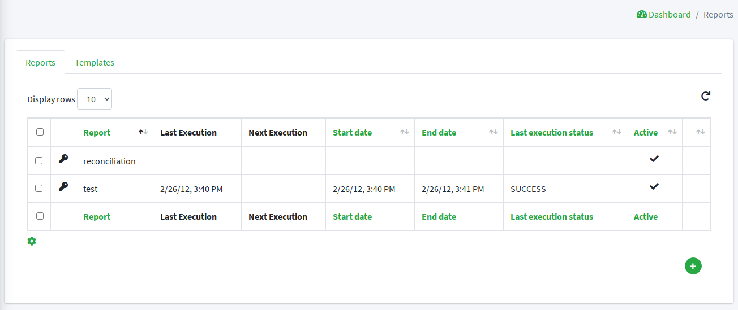The height and width of the screenshot is (310, 738).
Task: Click the key icon for test report
Action: (x=63, y=186)
